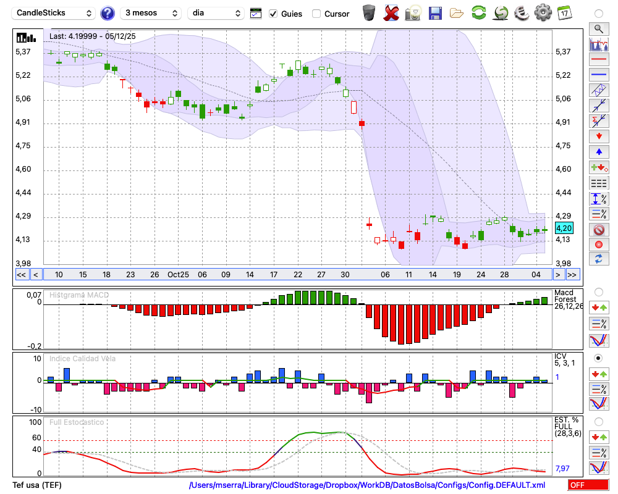Screen dimensions: 618x494
Task: Open the calendar date icon
Action: coord(564,13)
